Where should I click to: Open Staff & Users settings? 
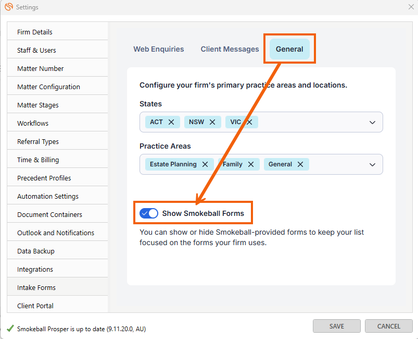[x=36, y=50]
